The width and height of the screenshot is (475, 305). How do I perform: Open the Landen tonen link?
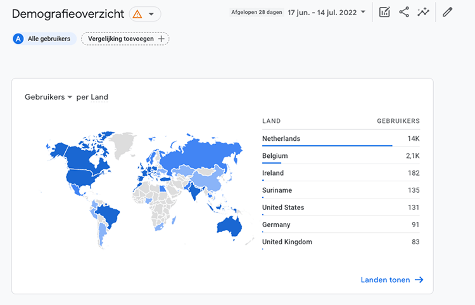click(x=385, y=280)
